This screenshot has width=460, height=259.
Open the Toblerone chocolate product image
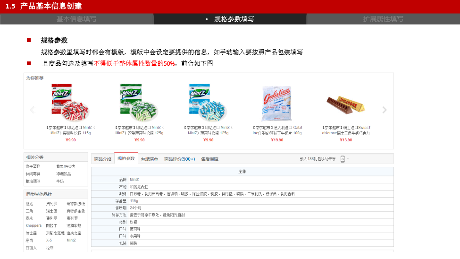point(346,104)
